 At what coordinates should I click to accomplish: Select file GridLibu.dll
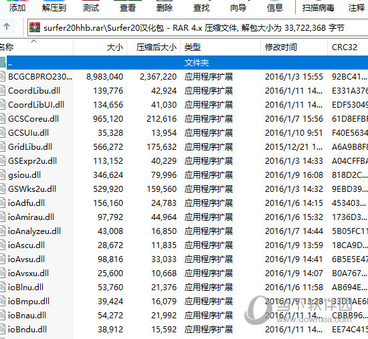(30, 147)
